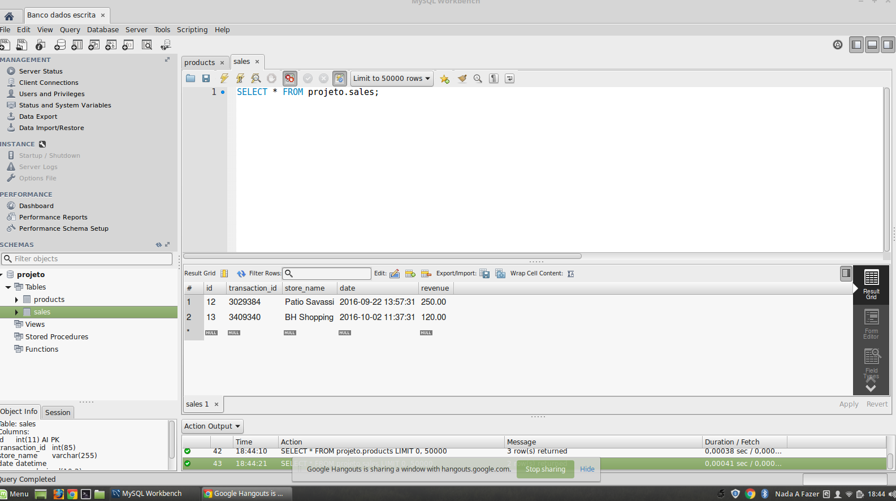Switch to Result Grid view
This screenshot has height=501, width=896.
[x=871, y=284]
